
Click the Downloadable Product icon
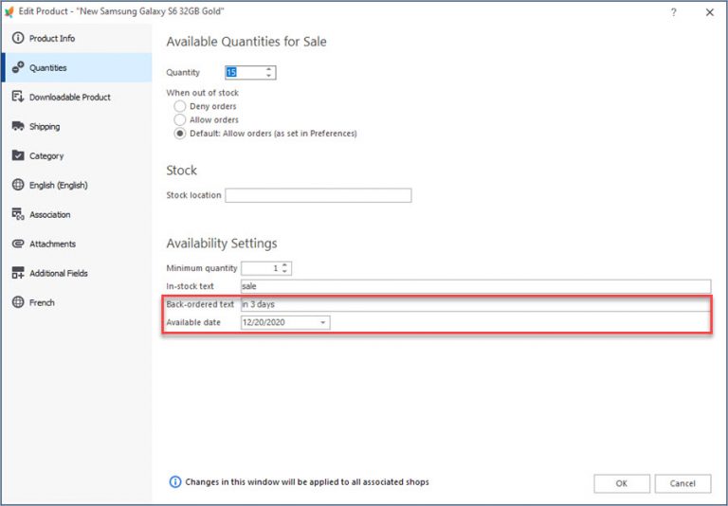[x=18, y=98]
